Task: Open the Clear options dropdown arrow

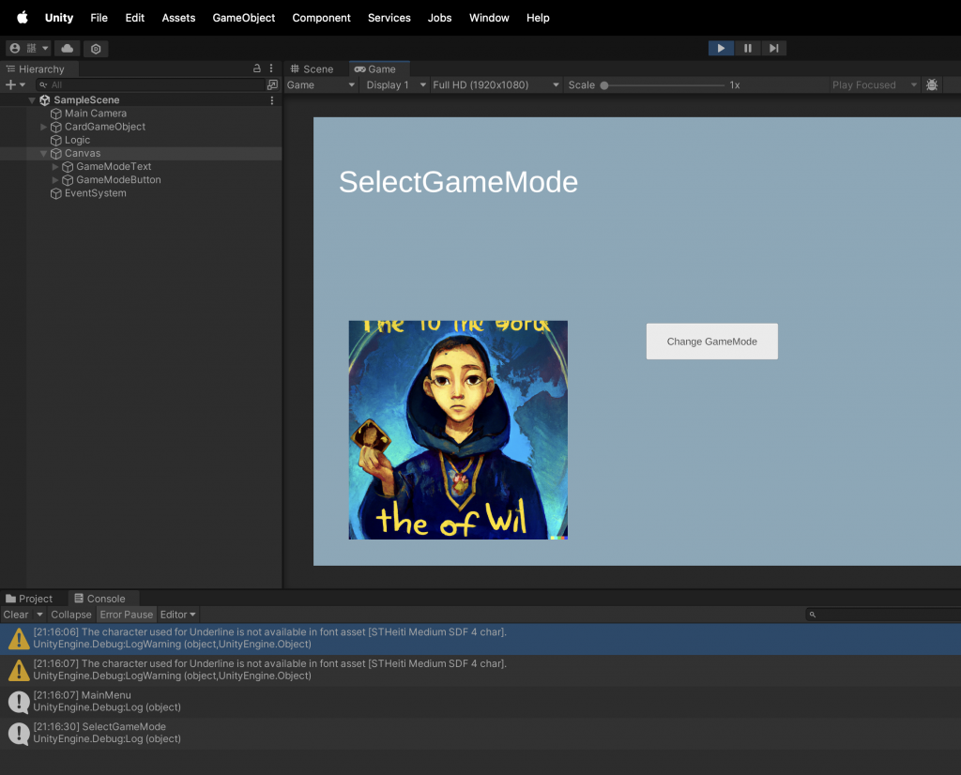Action: point(39,615)
